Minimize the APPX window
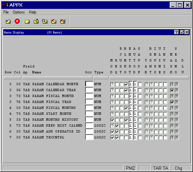The width and height of the screenshot is (193, 172). (173, 5)
